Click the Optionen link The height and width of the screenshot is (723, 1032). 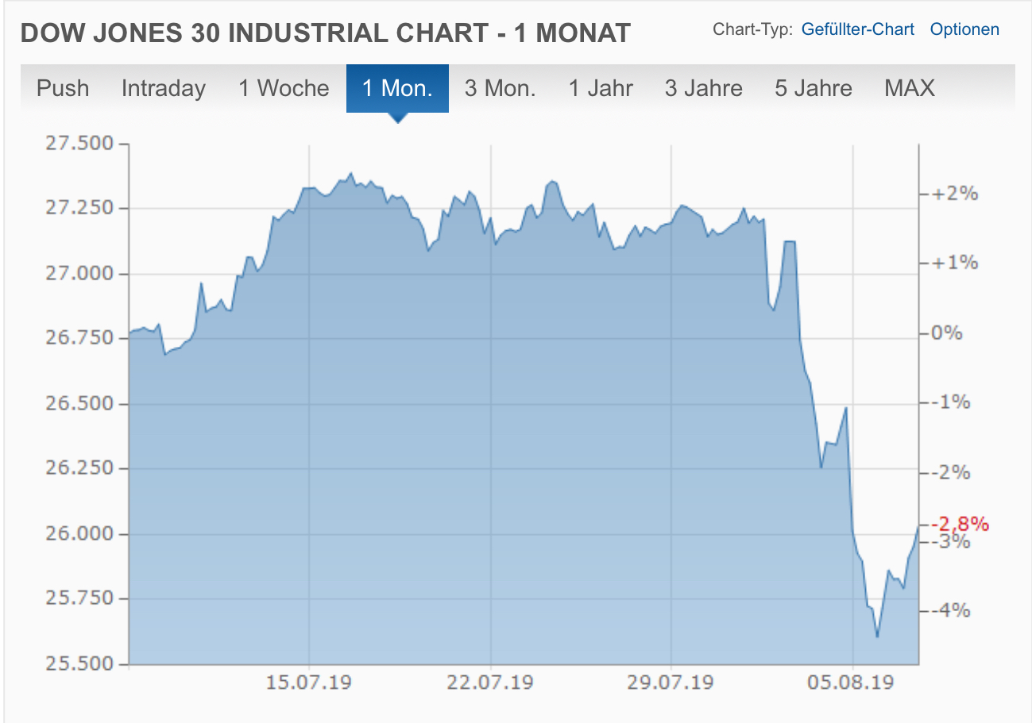(x=964, y=30)
